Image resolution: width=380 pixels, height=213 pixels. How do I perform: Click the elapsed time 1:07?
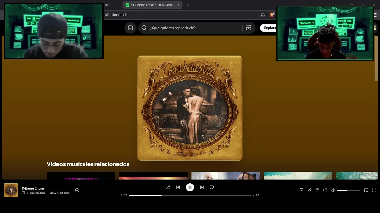pos(124,195)
